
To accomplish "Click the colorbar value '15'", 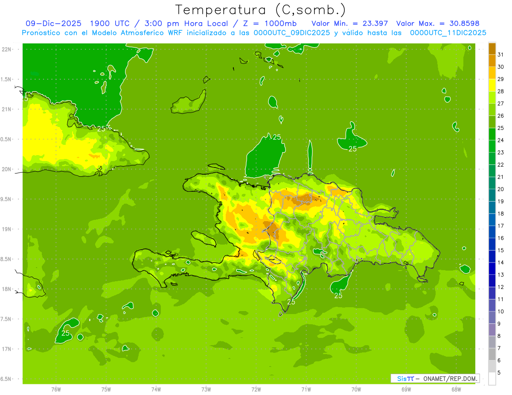I will pos(501,251).
